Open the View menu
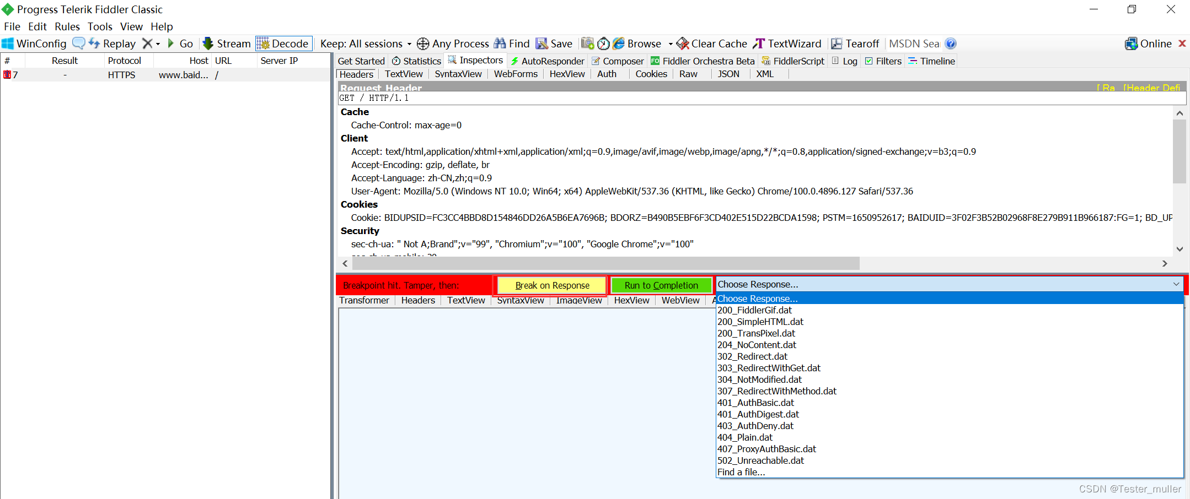Image resolution: width=1190 pixels, height=499 pixels. (131, 26)
